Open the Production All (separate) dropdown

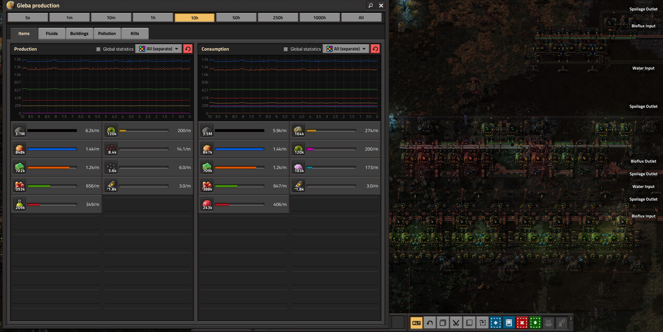pyautogui.click(x=159, y=49)
